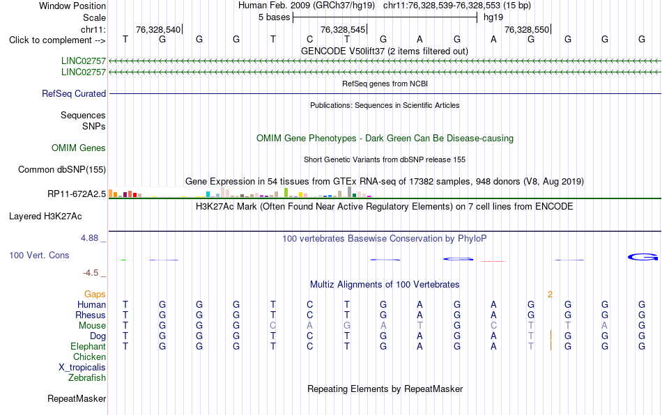The width and height of the screenshot is (662, 415).
Task: Click the chr11: ruler label
Action: coord(93,29)
